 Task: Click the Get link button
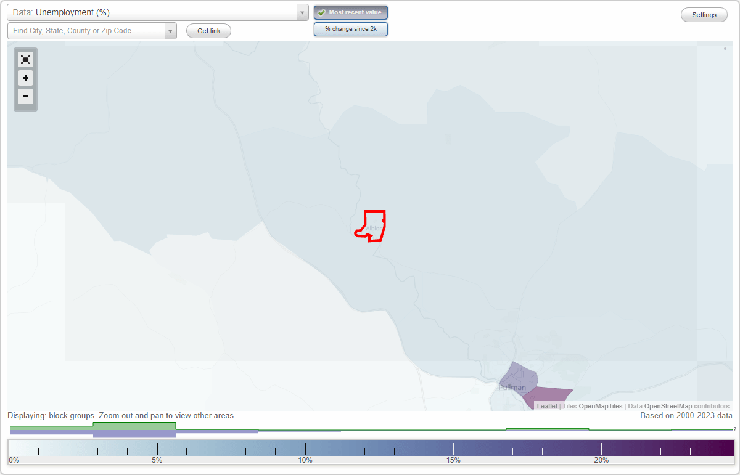208,31
